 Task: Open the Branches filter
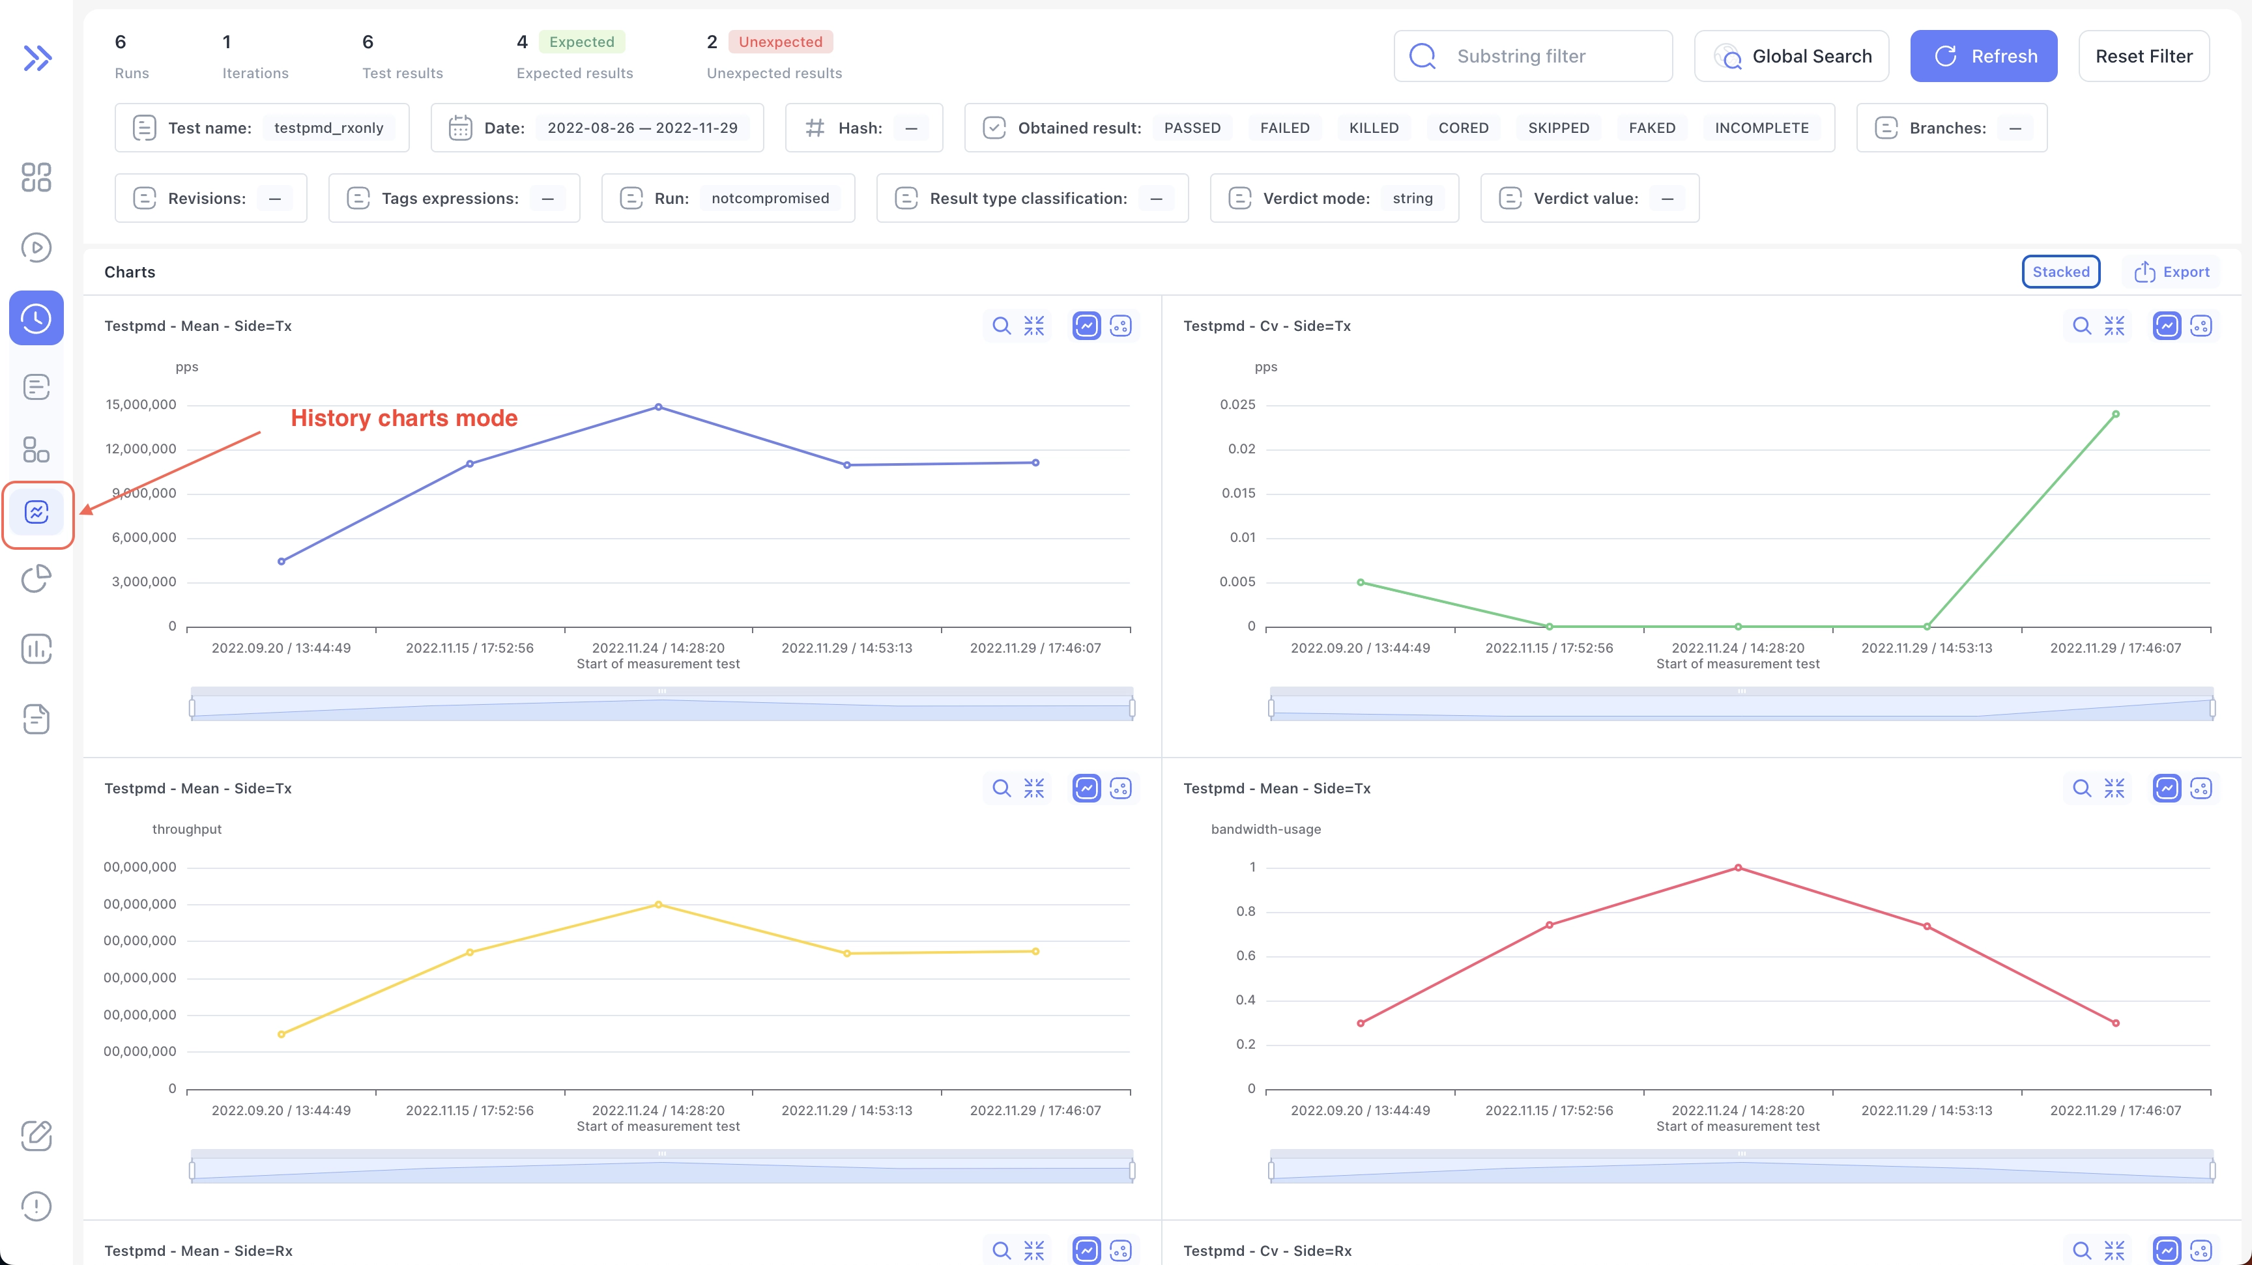tap(1950, 128)
